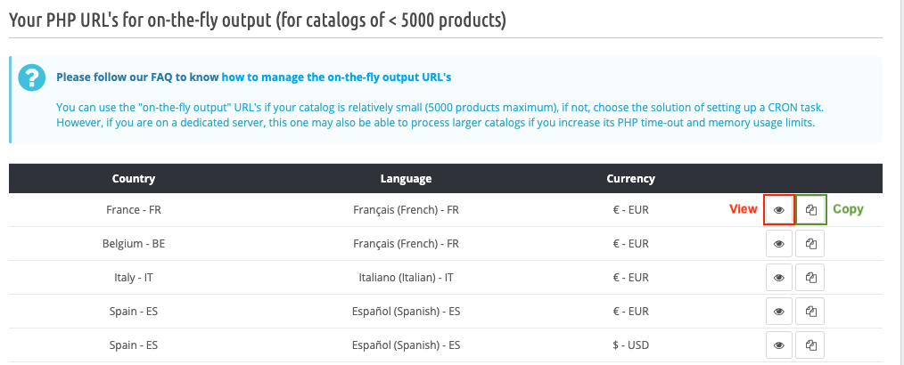904x365 pixels.
Task: Open the on-the-fly output URL's FAQ link
Action: coord(336,77)
